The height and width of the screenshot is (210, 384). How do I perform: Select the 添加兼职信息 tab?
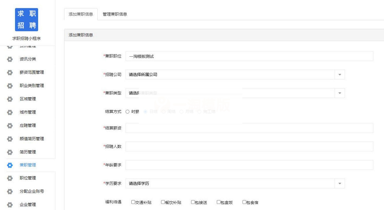coord(81,14)
